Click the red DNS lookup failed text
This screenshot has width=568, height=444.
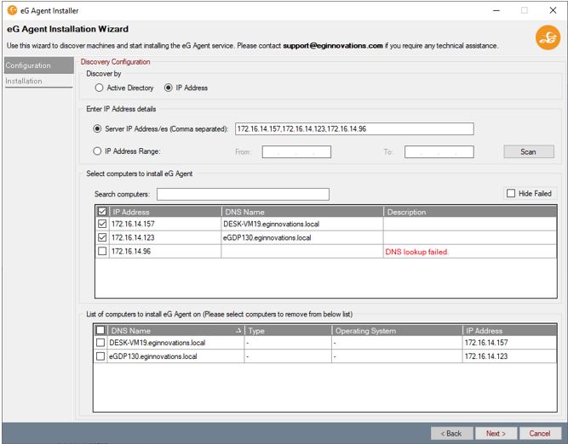[417, 252]
